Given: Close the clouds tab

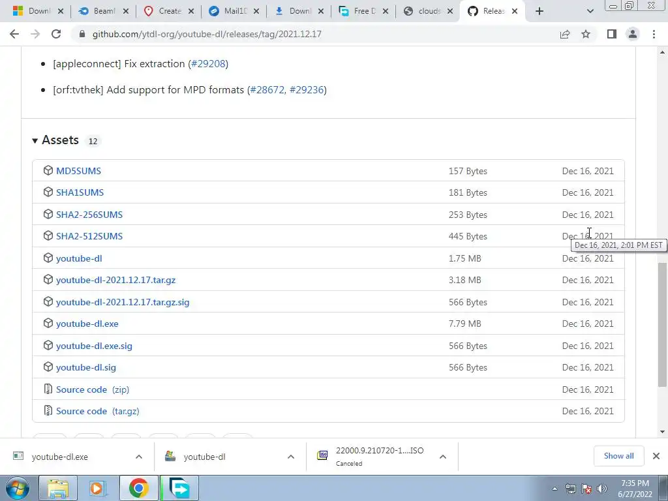Looking at the screenshot, I should point(450,11).
